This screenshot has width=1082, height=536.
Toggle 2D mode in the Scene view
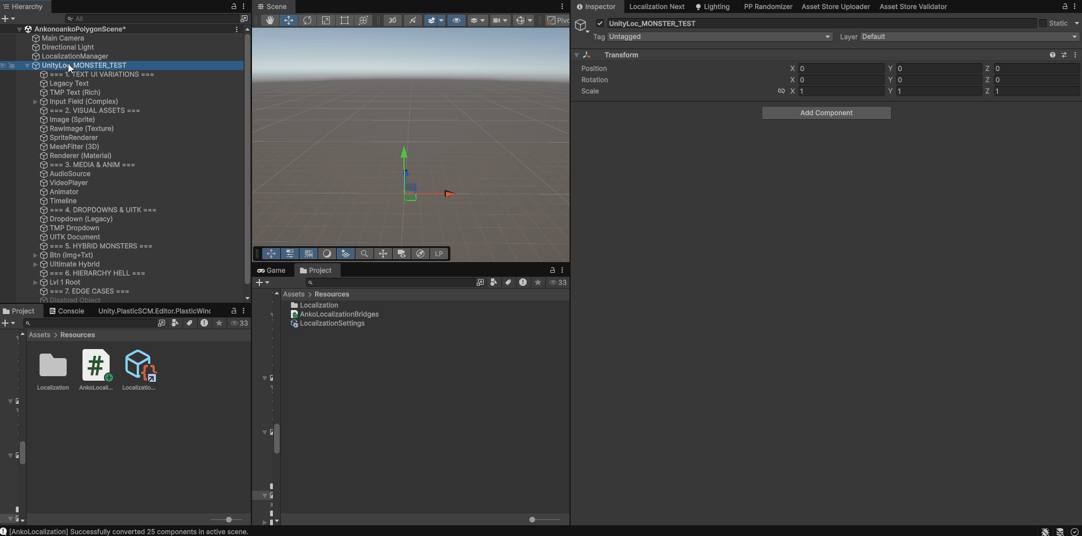click(x=392, y=20)
